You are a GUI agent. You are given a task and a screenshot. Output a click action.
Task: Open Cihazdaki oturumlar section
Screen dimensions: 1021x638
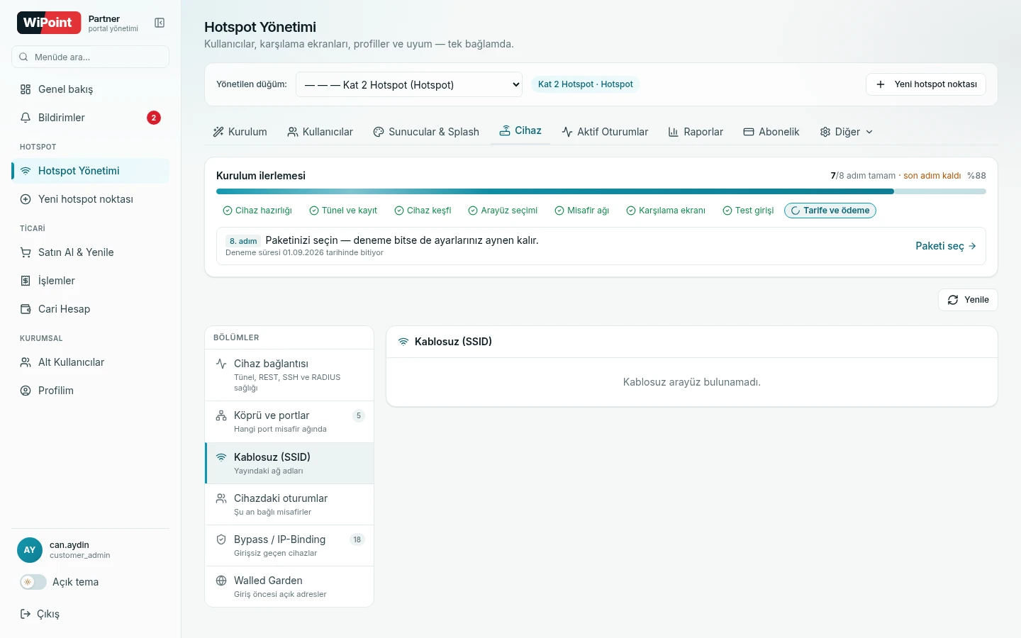289,504
